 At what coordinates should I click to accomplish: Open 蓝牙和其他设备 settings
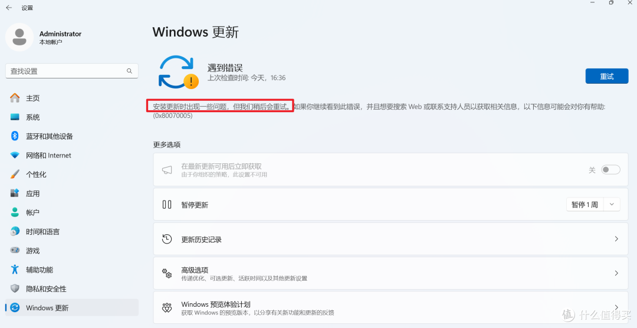tap(72, 136)
